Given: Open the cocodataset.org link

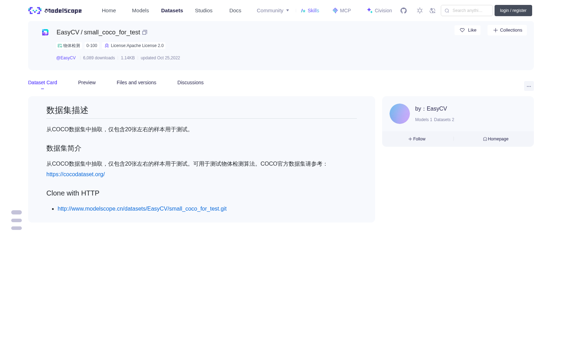Looking at the screenshot, I should point(76,174).
